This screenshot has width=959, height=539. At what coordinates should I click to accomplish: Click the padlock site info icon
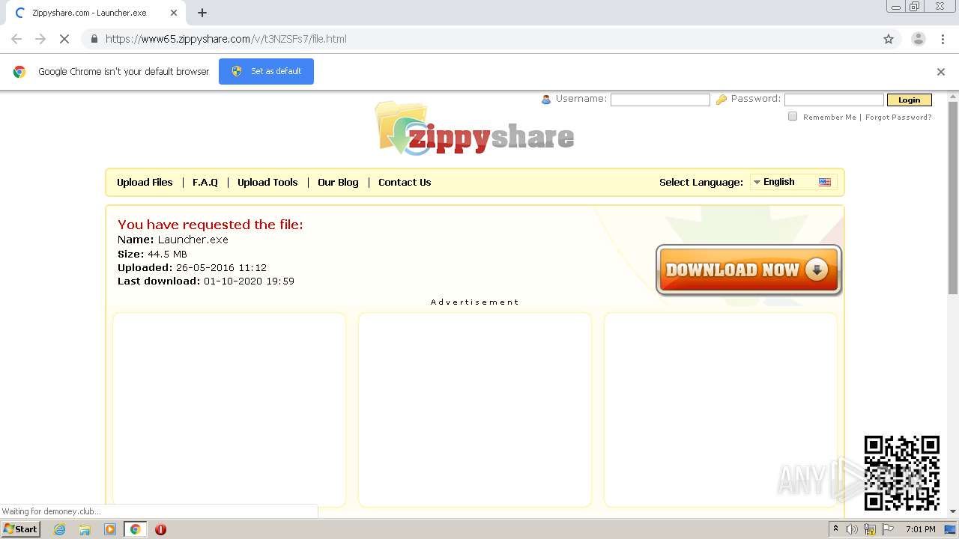(94, 39)
